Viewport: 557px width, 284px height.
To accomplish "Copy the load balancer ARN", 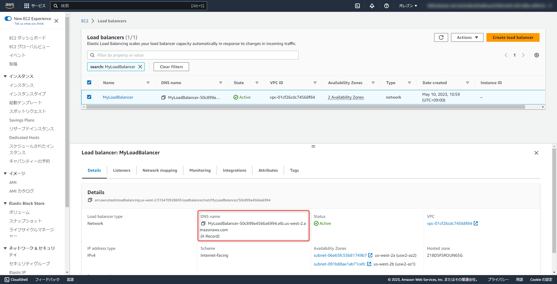I will [90, 200].
